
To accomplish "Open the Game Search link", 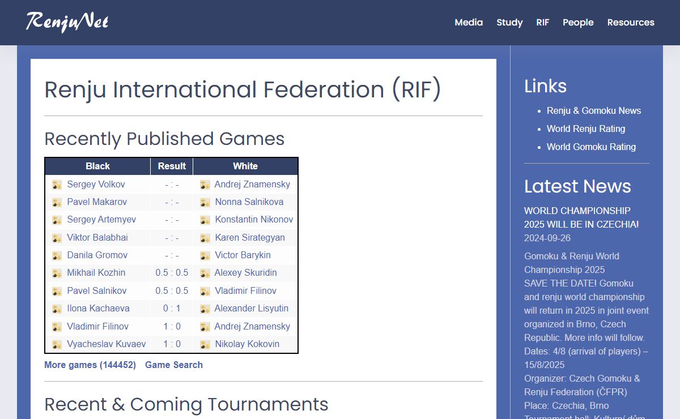I will 174,365.
